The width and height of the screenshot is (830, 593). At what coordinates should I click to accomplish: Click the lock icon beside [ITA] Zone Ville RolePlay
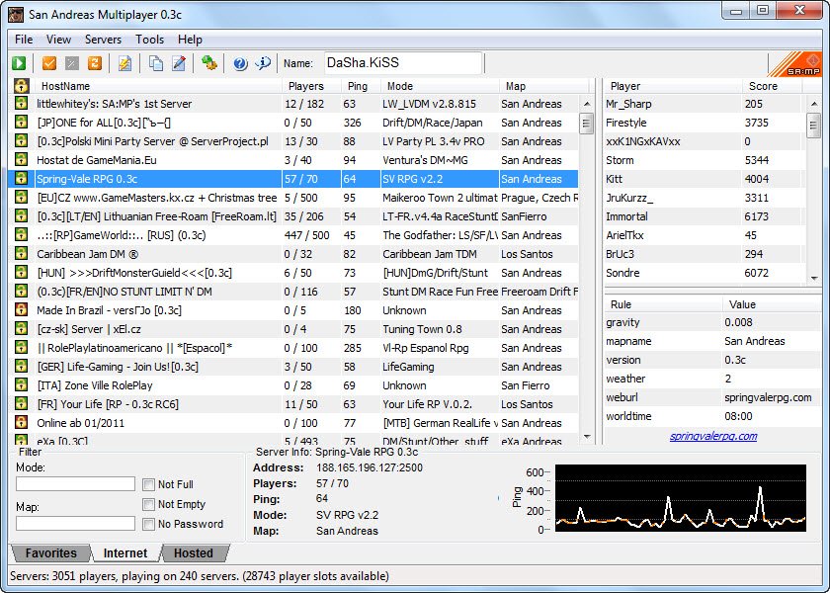pos(21,384)
